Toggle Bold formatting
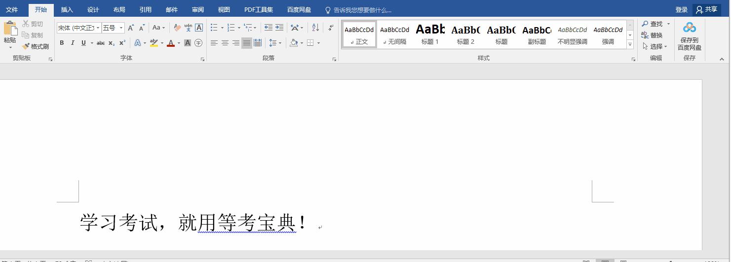The height and width of the screenshot is (262, 731). coord(62,43)
